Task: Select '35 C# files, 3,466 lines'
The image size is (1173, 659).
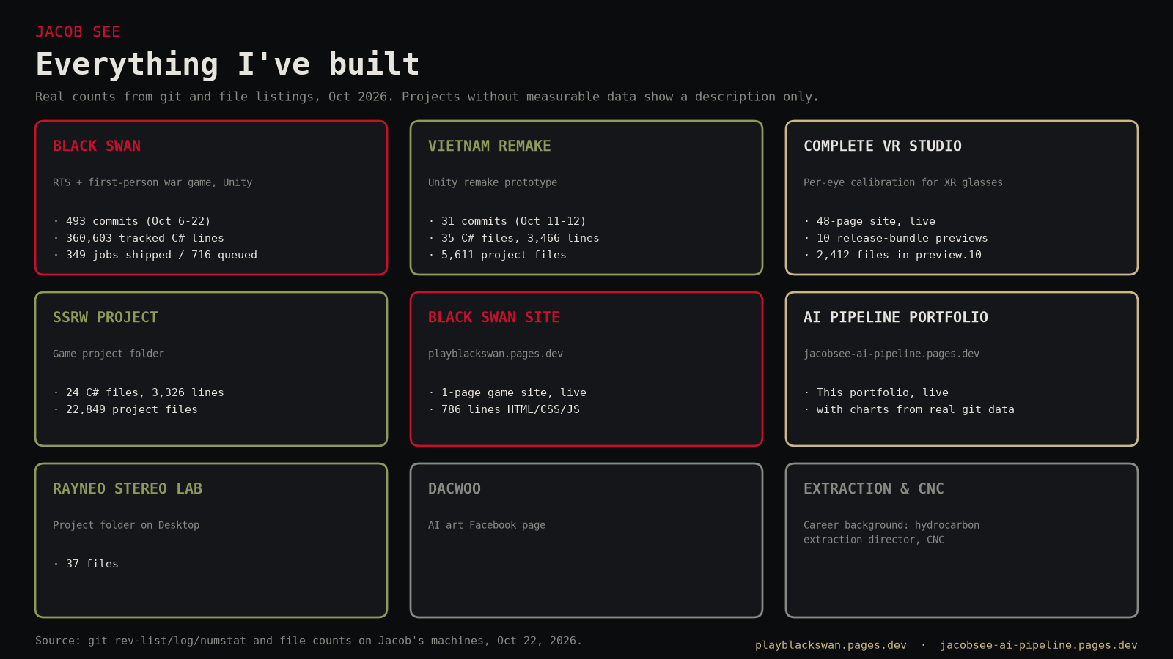Action: (x=520, y=238)
